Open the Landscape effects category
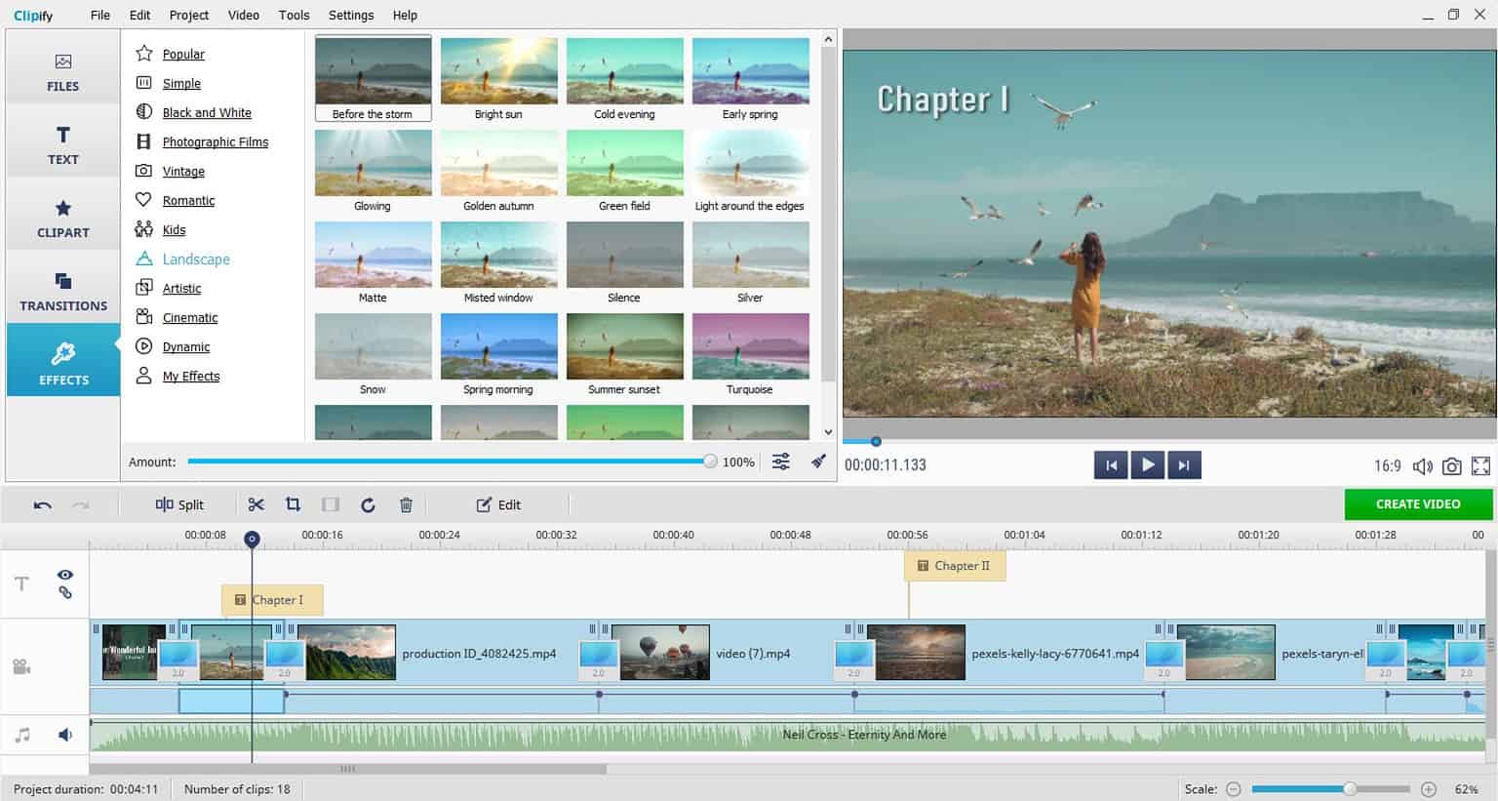The width and height of the screenshot is (1498, 801). click(195, 259)
